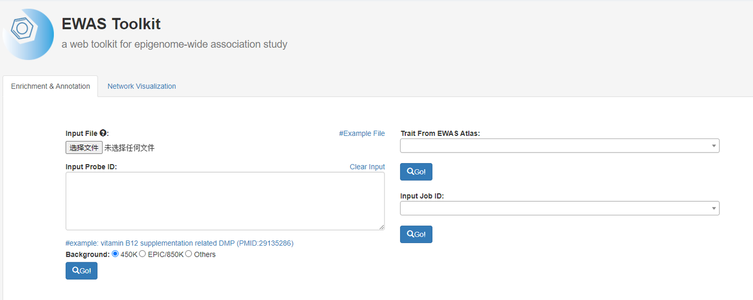Open the Input Job ID dropdown
Screen dimensions: 753x300
(x=559, y=209)
